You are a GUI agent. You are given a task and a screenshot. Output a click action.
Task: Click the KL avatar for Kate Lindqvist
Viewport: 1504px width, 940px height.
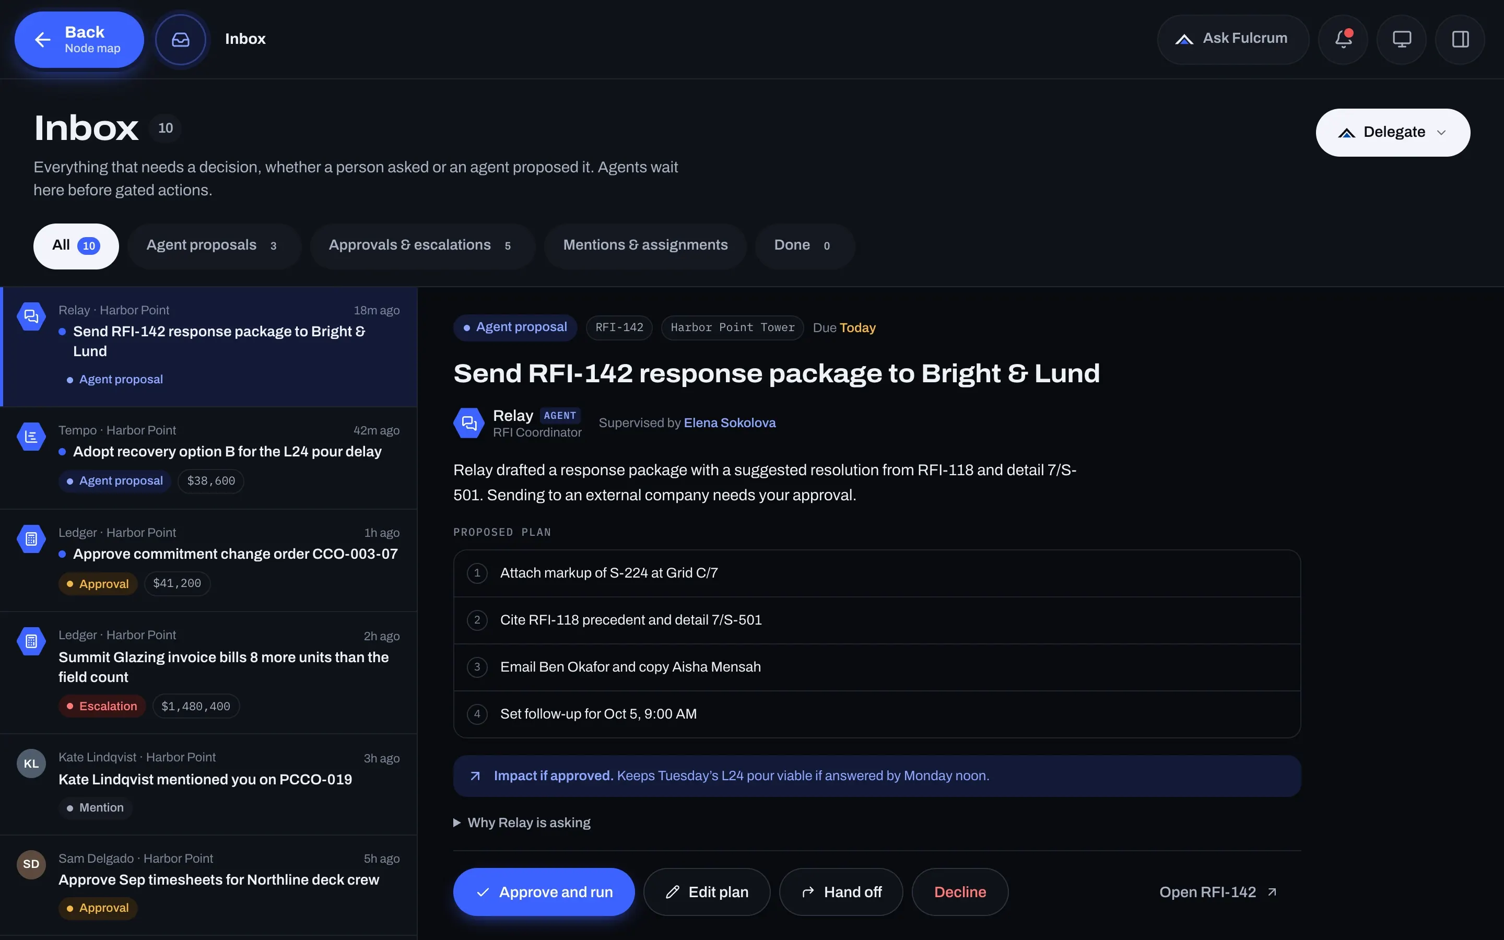click(x=31, y=763)
